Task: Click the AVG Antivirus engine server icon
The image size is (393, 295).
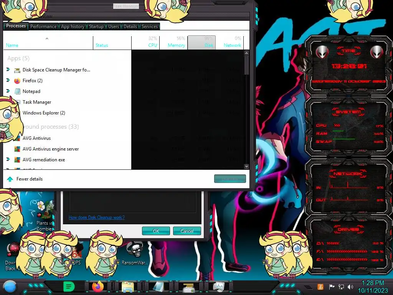Action: click(x=17, y=149)
